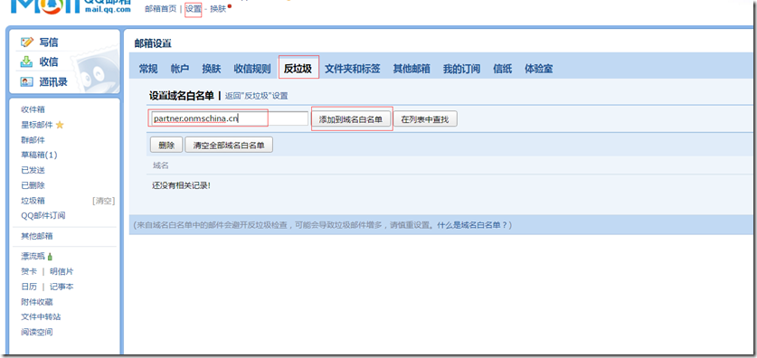
Task: Switch to the 帐户 tab
Action: tap(180, 69)
